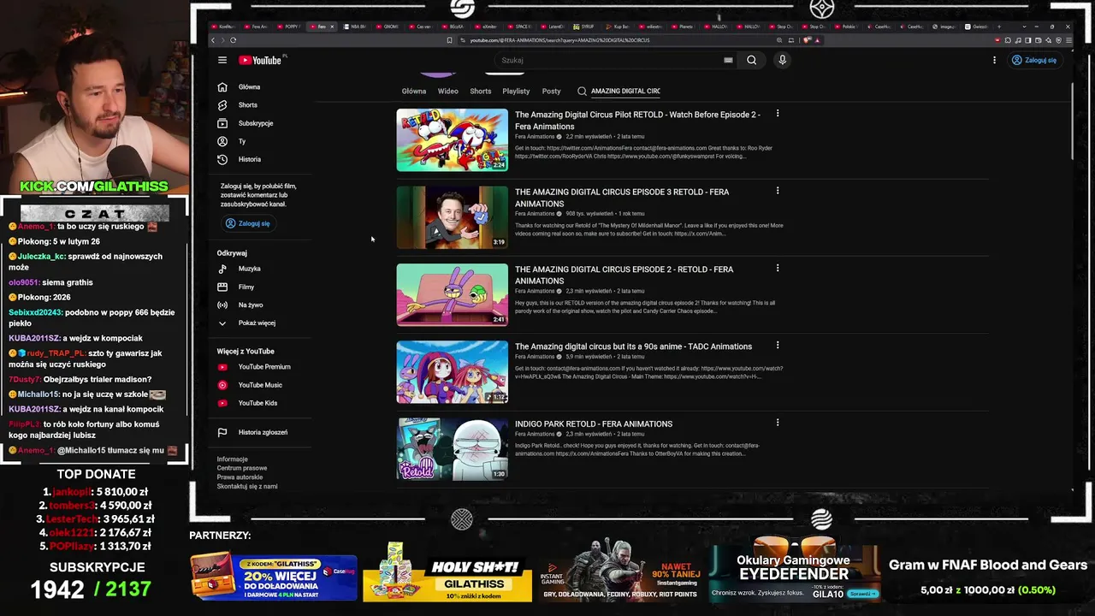Open INDIGO PARK RETOLD video title
The image size is (1095, 616).
click(594, 423)
